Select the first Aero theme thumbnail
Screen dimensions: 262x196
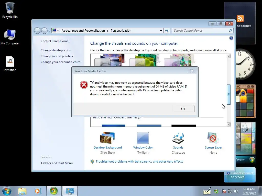coord(109,60)
